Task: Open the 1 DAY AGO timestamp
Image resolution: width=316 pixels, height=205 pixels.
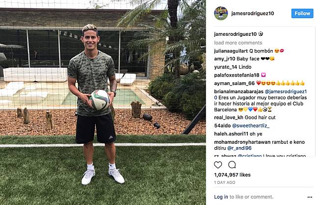Action: (x=225, y=182)
